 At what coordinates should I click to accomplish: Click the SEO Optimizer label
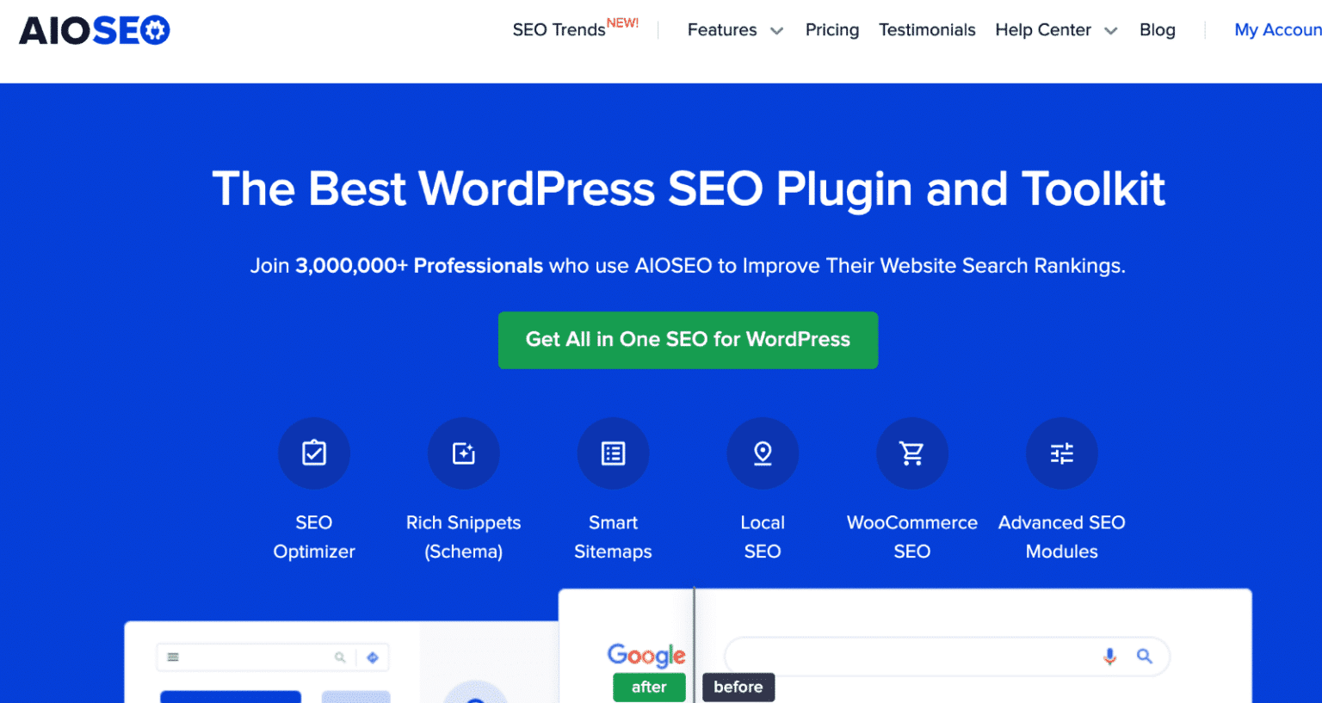click(x=314, y=537)
